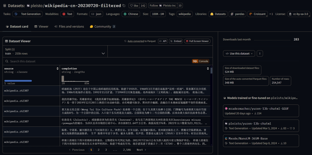Image resolution: width=312 pixels, height=155 pixels.
Task: Click the wikipedia tag
Action: [184, 14]
